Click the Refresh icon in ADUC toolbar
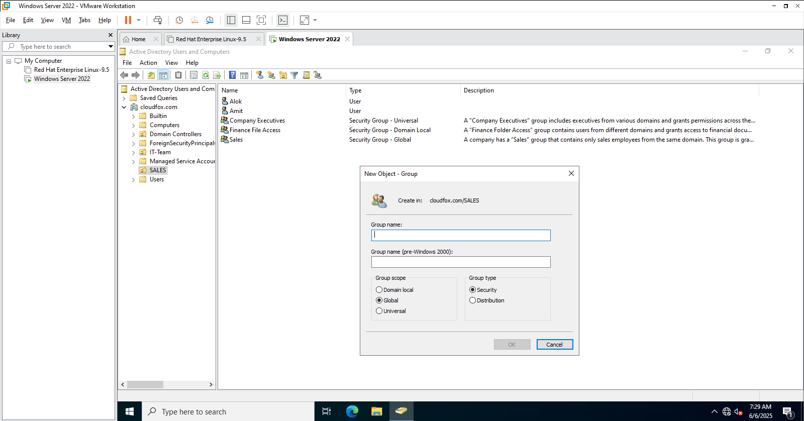Viewport: 804px width, 421px height. point(206,75)
